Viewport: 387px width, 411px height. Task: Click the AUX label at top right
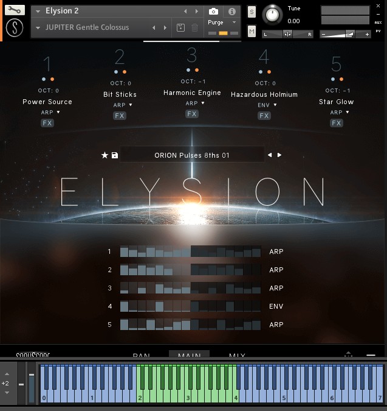click(378, 23)
